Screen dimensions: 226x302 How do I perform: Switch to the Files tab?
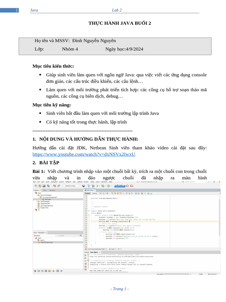pos(45,191)
